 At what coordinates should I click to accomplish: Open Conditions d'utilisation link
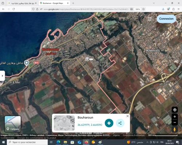pyautogui.click(x=134, y=135)
